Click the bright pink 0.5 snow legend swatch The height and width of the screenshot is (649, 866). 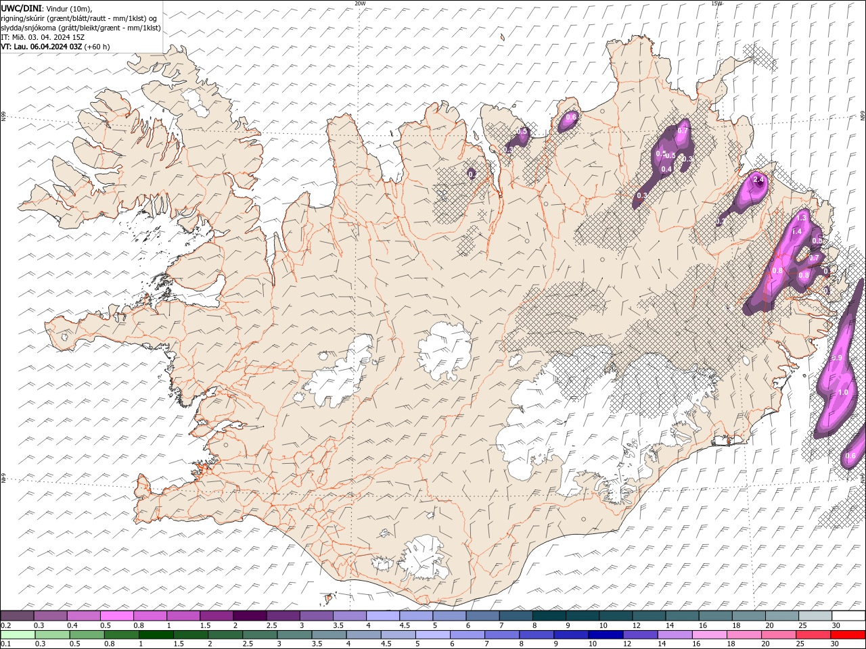pos(116,616)
